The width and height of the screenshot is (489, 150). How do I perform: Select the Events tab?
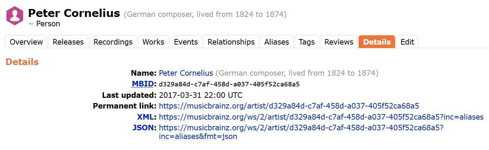point(186,42)
